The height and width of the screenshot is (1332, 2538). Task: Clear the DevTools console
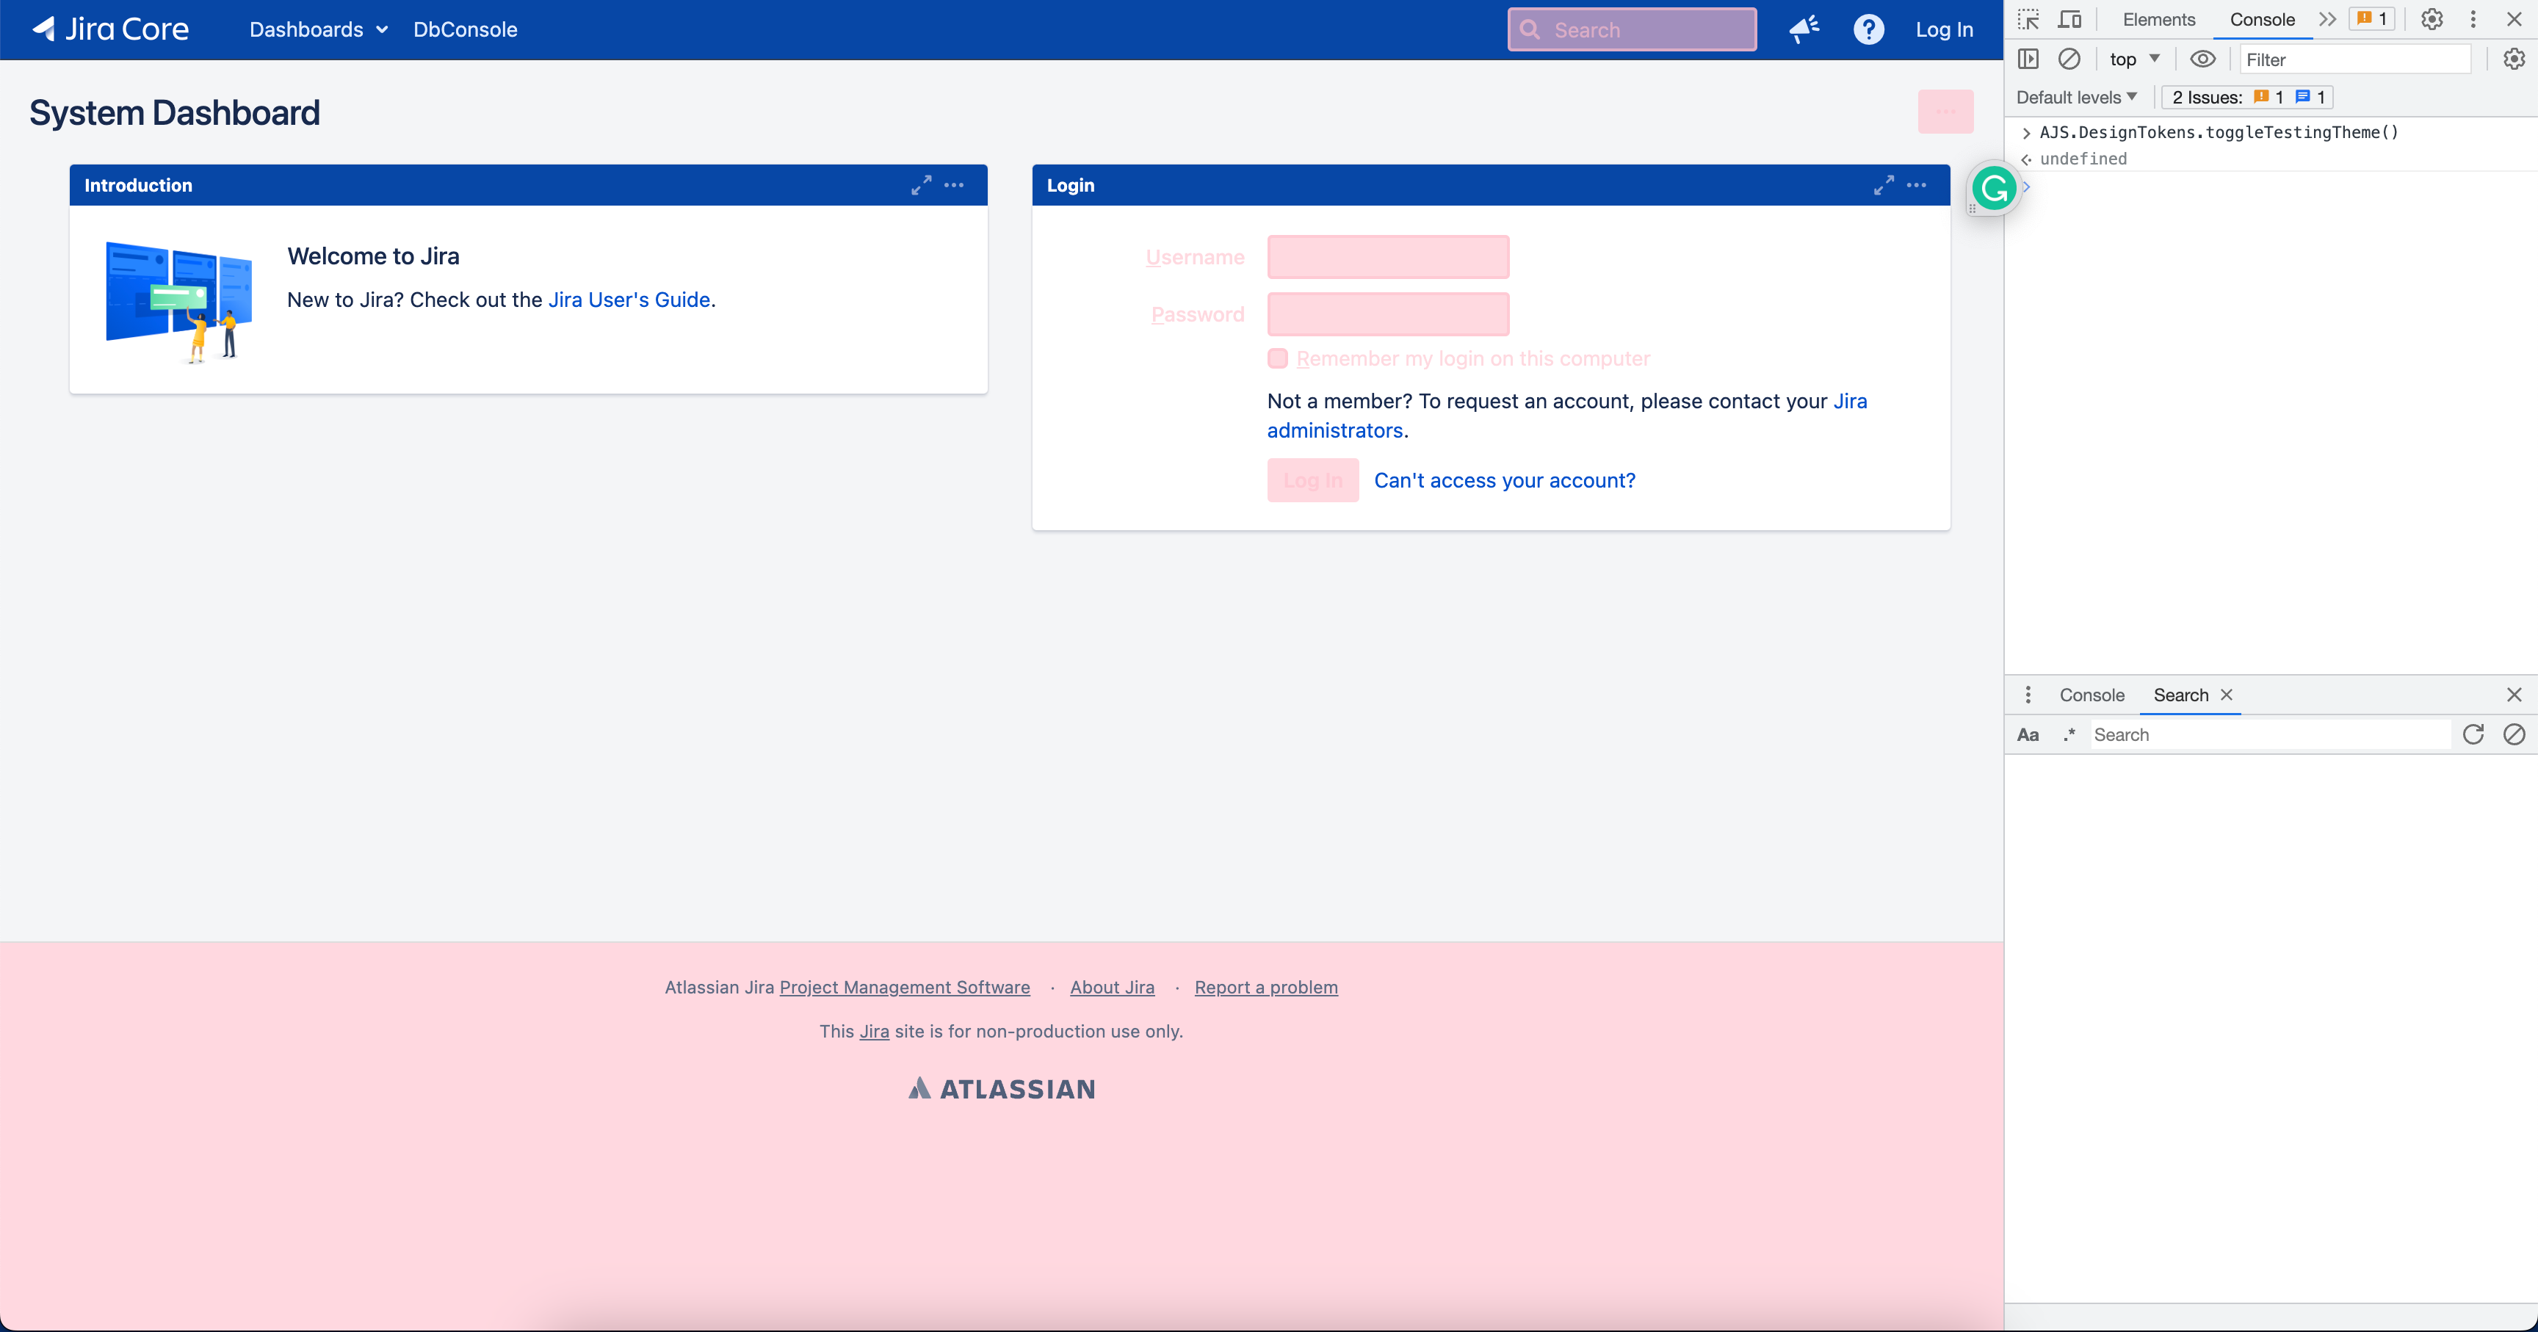[2070, 59]
